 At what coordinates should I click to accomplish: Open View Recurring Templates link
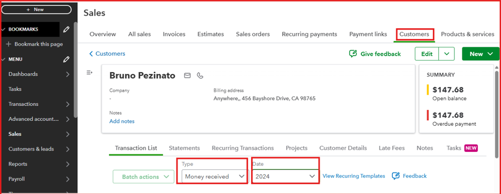click(354, 176)
